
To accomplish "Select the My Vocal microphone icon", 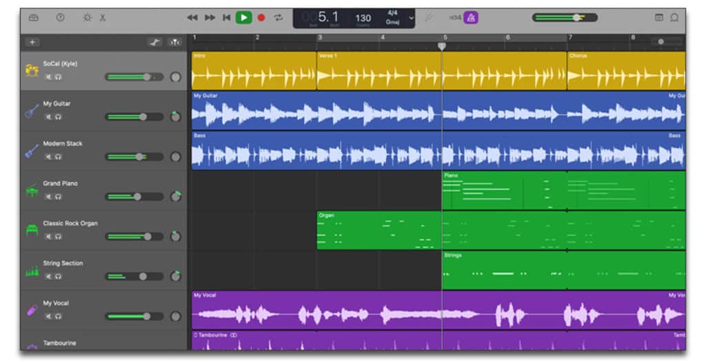I will 32,311.
